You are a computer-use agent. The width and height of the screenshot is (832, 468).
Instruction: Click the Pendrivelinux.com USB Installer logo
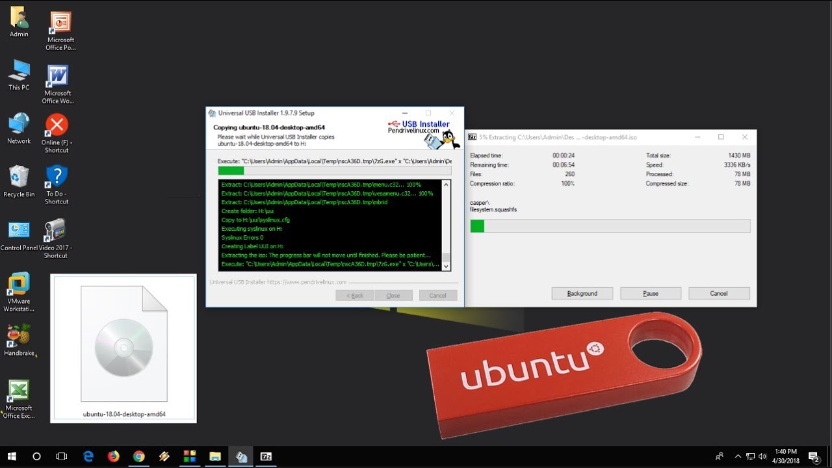coord(422,133)
